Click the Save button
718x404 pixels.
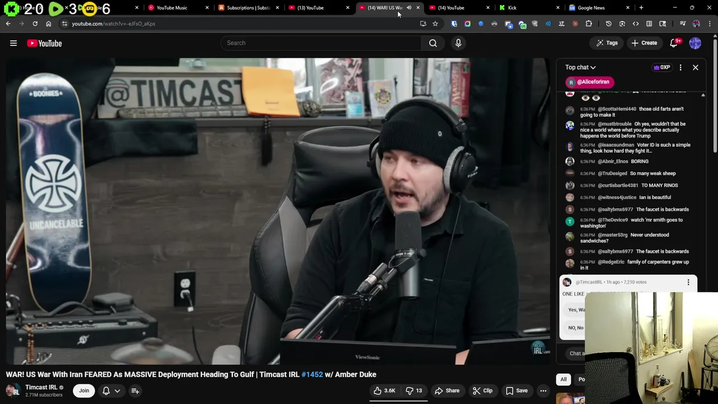(517, 391)
